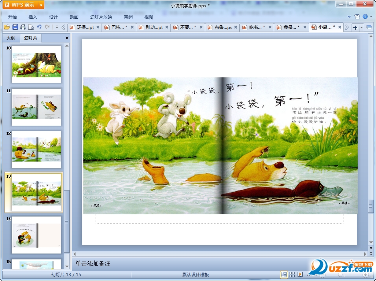
Task: Close the 环保...pt document tab
Action: pos(98,27)
